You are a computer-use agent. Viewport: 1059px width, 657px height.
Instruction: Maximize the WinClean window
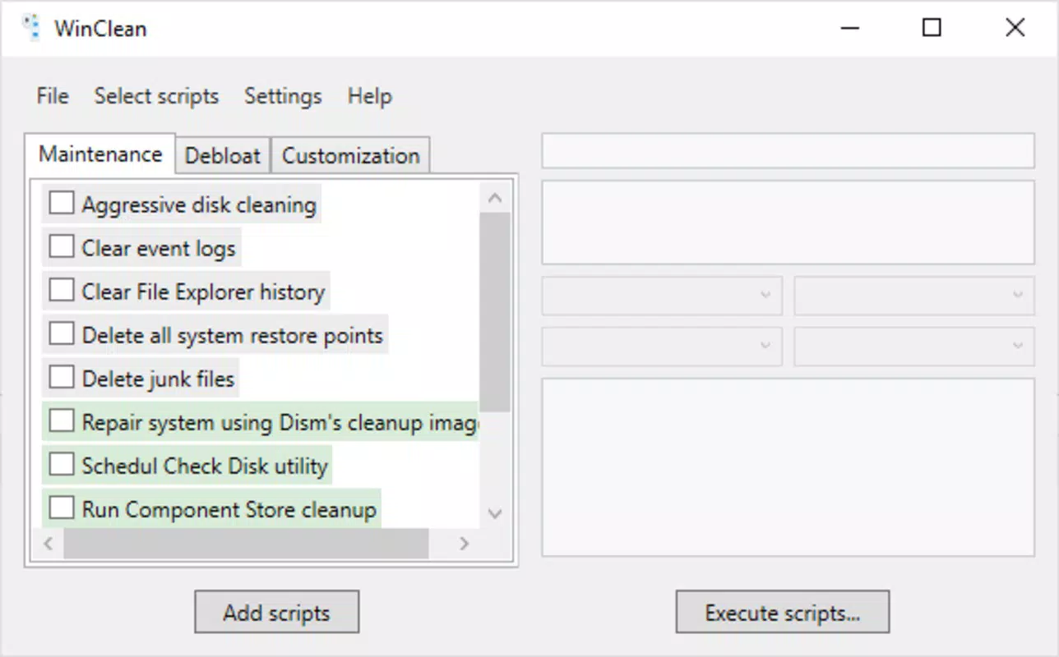(x=932, y=28)
